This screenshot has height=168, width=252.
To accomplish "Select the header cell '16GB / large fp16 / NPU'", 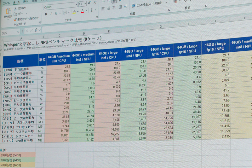I will point(215,46).
